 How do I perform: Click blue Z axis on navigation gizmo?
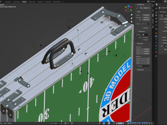tap(128, 6)
